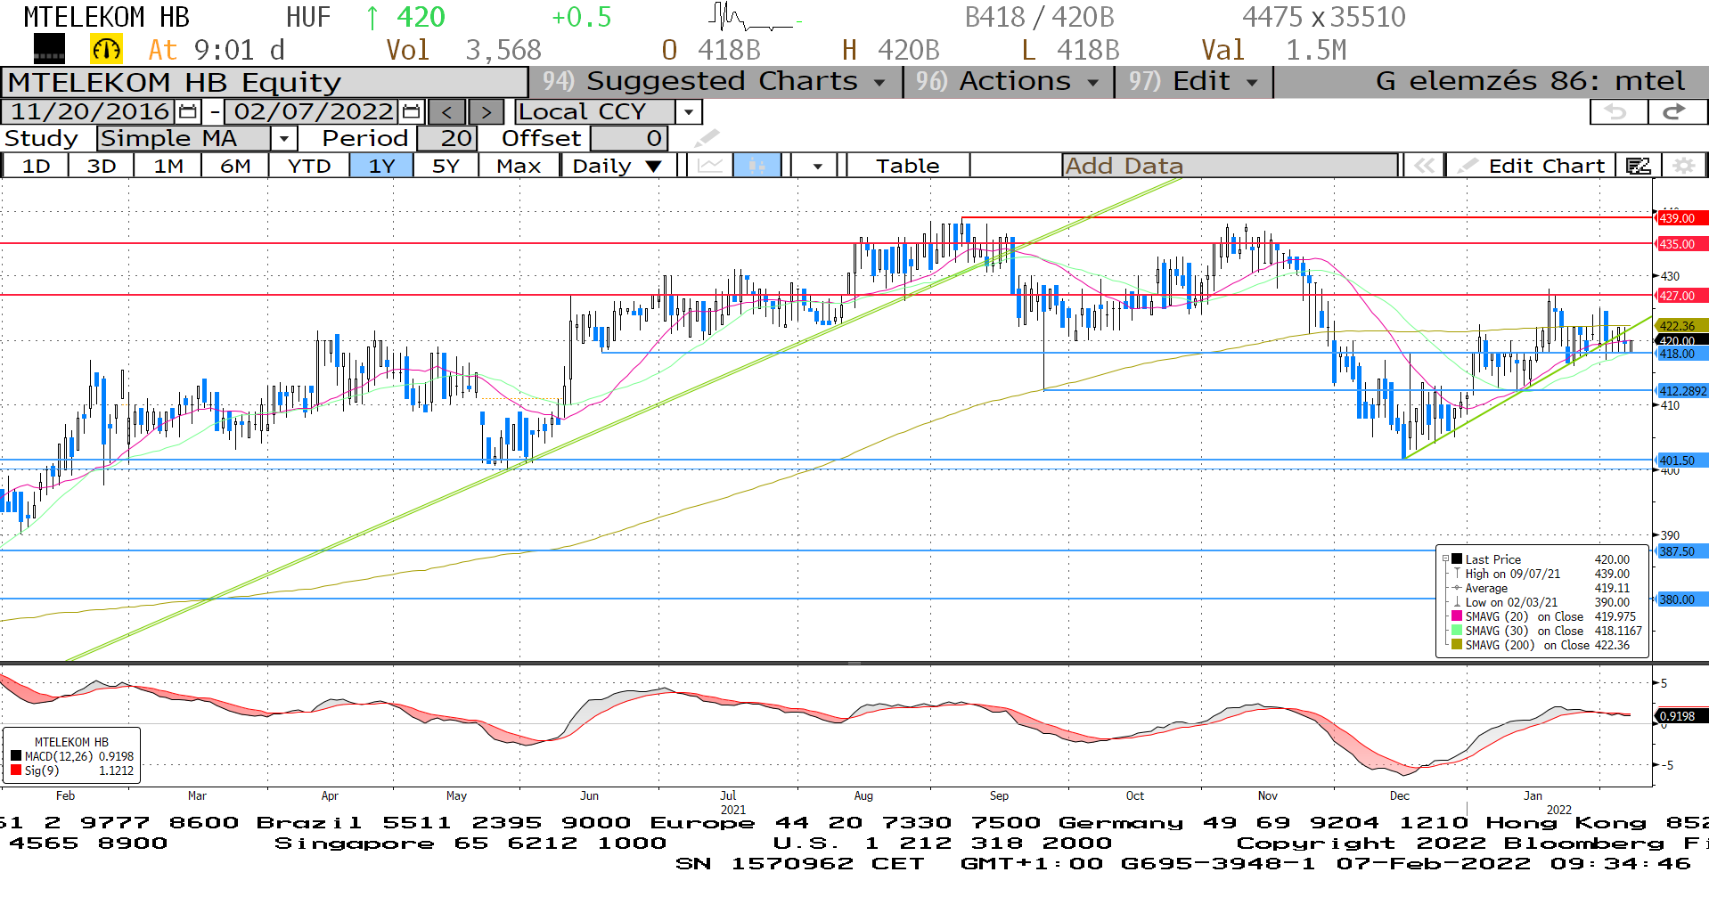Click the 387.50 blue price label
1709x913 pixels.
coord(1681,551)
